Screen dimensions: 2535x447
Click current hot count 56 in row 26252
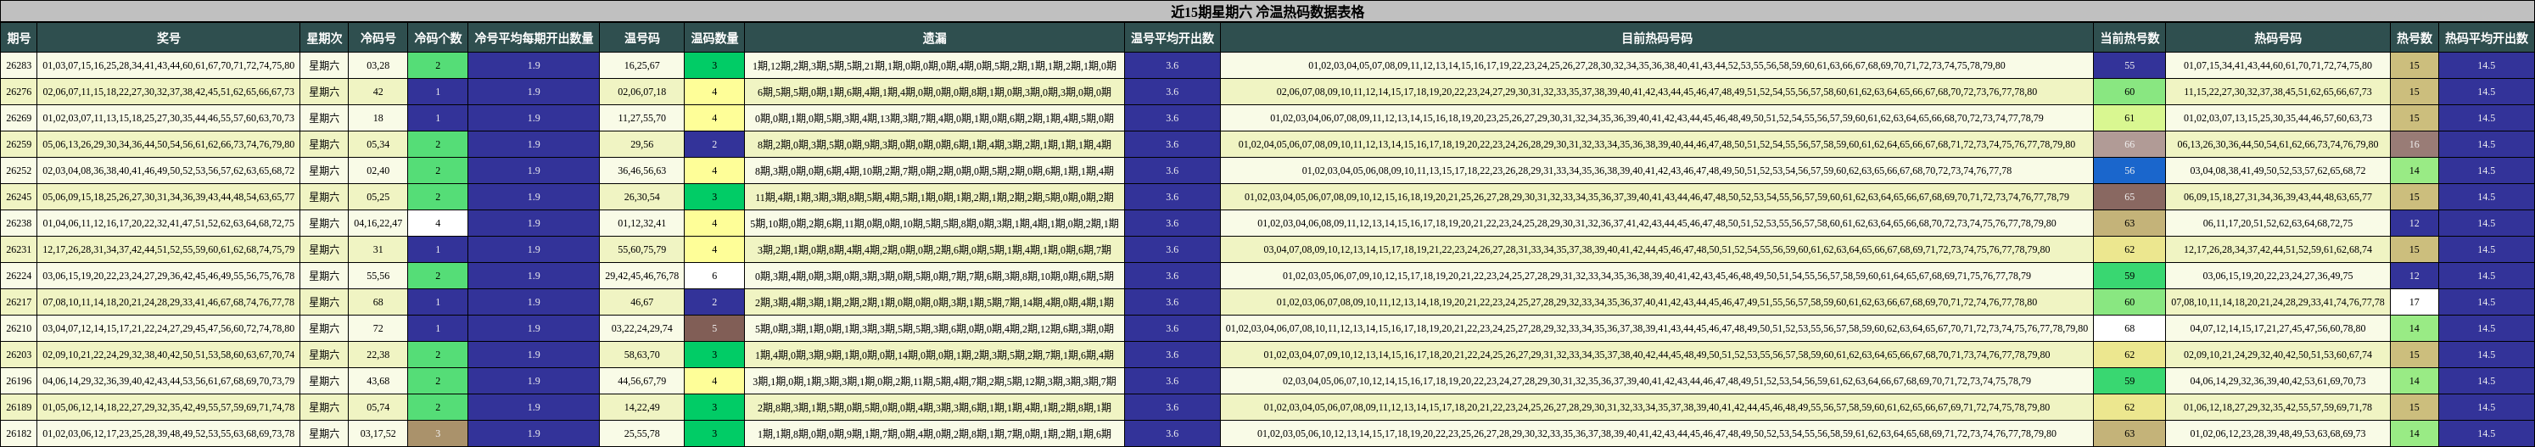point(2129,170)
